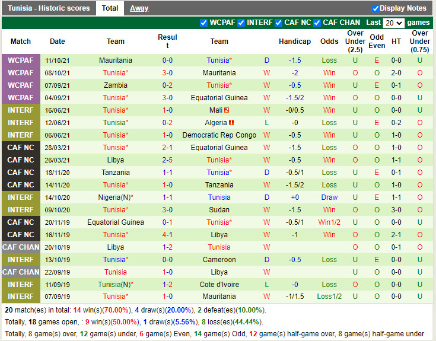Image resolution: width=436 pixels, height=341 pixels.
Task: Click the Democratic Rep Congo team name
Action: [219, 135]
